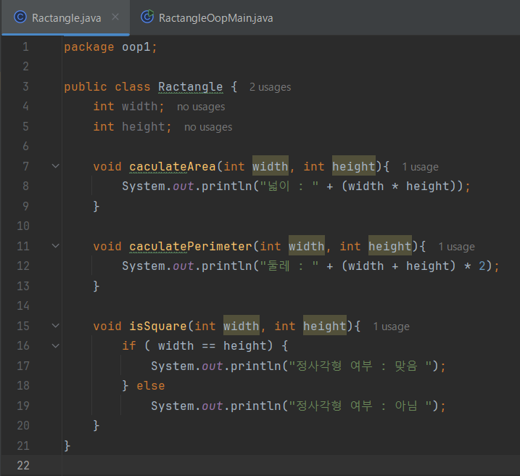
Task: Click highlighted 'width' parameter of caculateArea
Action: (271, 166)
